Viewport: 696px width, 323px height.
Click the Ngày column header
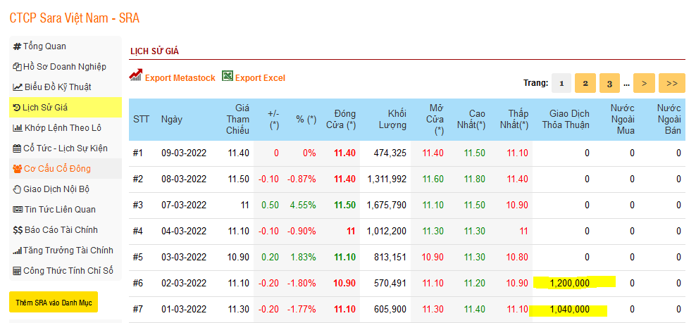point(172,120)
